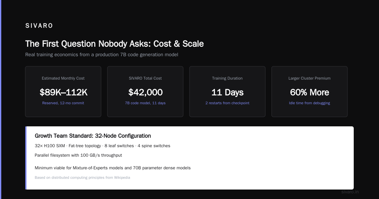Select the '60% More' value
379x199 pixels.
tap(310, 92)
